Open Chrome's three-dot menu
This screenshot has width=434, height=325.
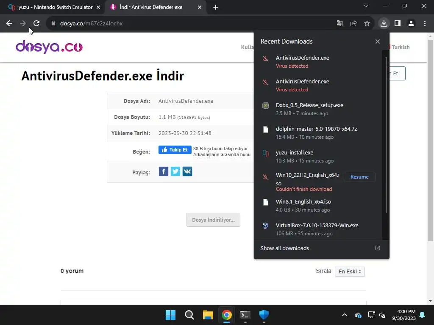click(425, 24)
